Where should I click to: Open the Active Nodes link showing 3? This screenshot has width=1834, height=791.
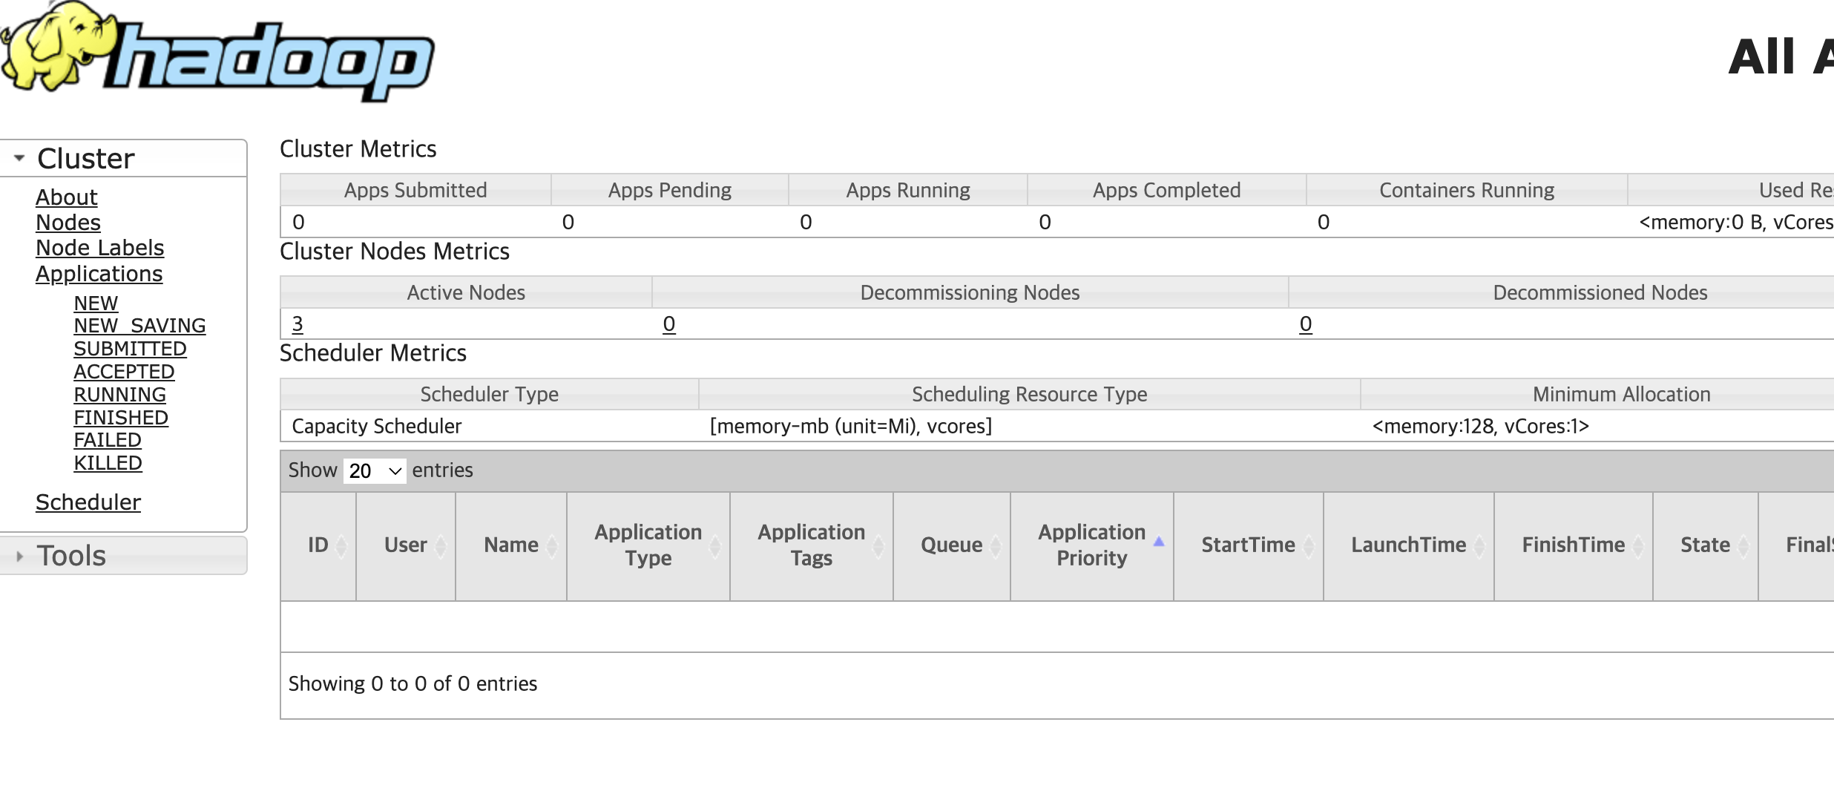(x=296, y=324)
